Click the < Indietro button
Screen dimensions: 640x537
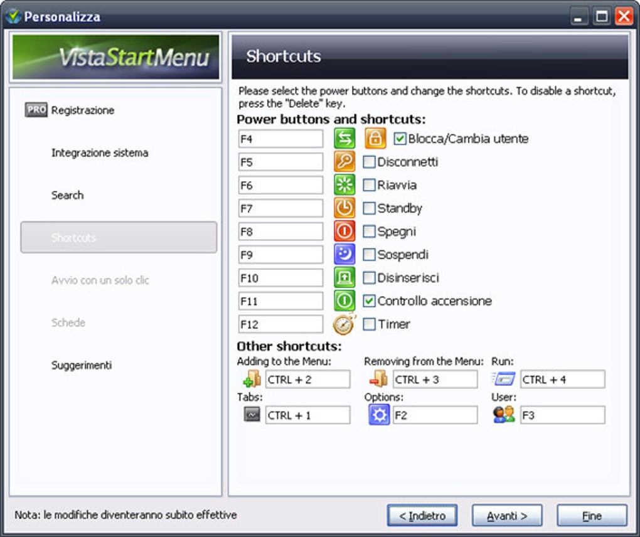coord(422,516)
